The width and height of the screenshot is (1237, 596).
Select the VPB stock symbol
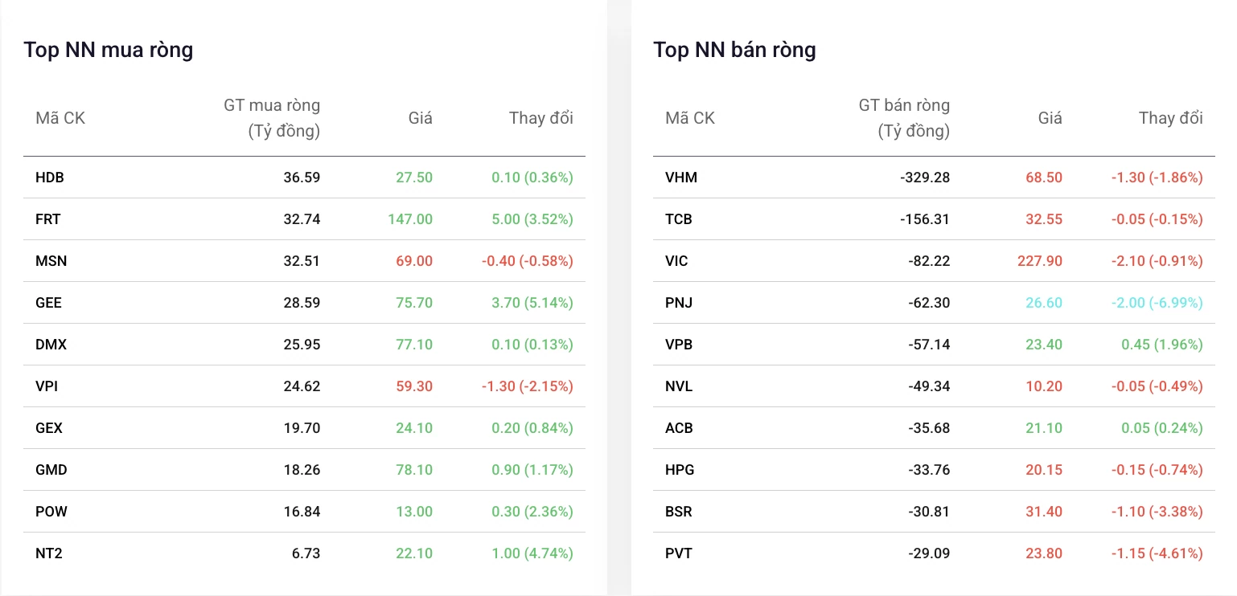click(x=679, y=345)
